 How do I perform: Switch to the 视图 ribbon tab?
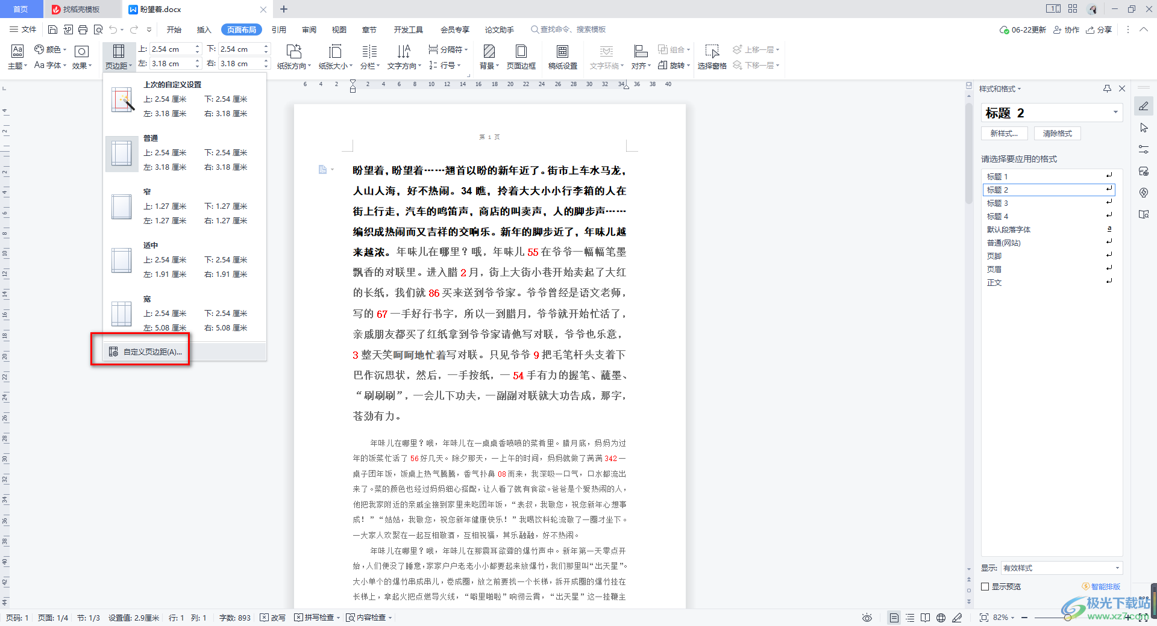point(339,29)
